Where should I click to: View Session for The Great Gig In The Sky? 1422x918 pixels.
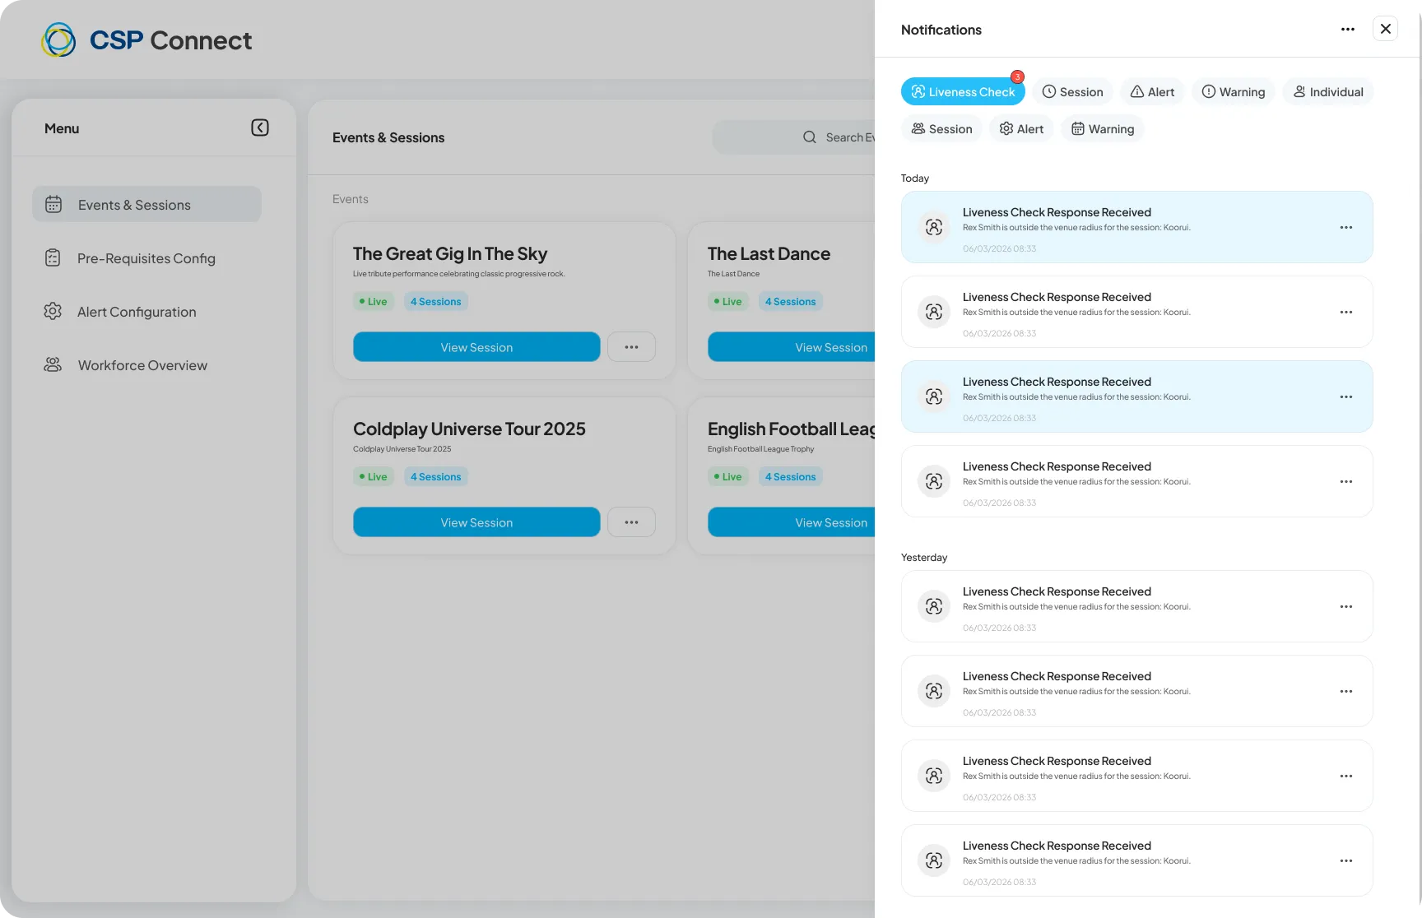(x=476, y=347)
